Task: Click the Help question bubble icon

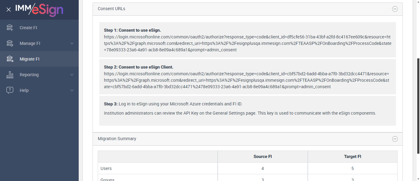Action: click(x=10, y=90)
